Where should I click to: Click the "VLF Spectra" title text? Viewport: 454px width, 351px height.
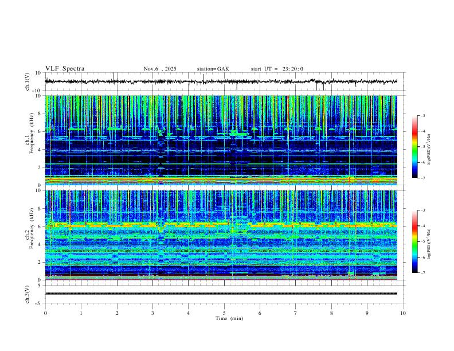(65, 69)
